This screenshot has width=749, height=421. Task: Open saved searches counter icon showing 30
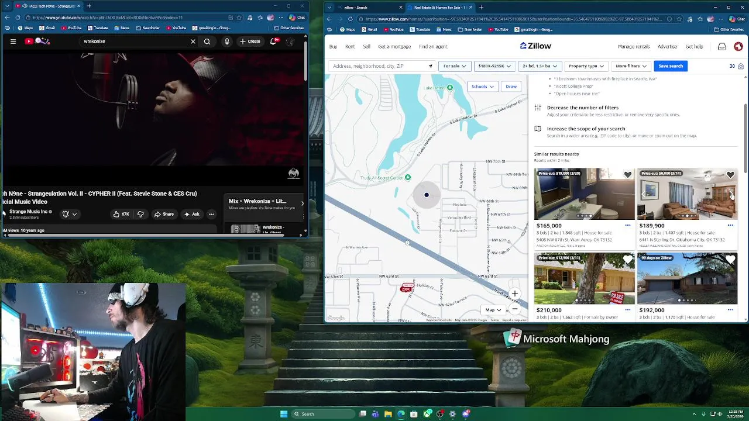tap(736, 66)
